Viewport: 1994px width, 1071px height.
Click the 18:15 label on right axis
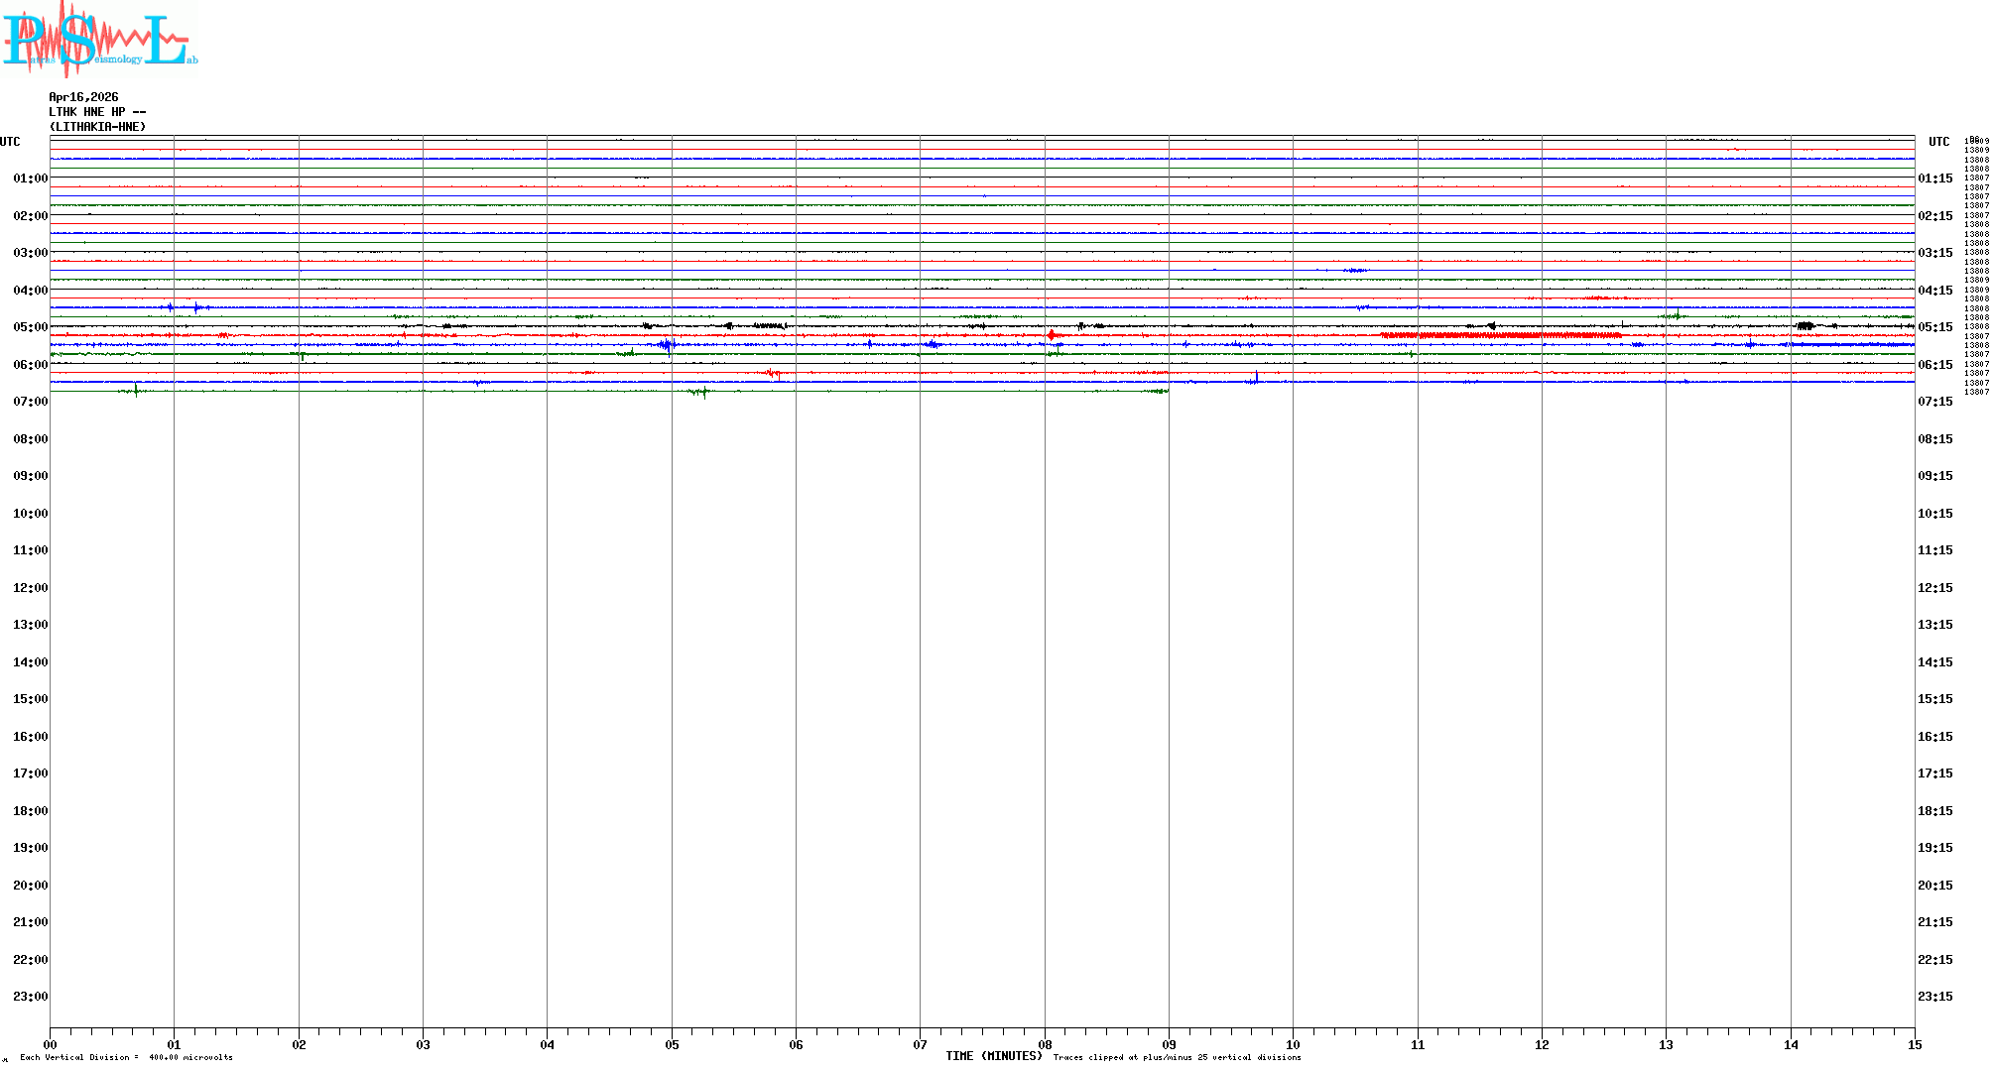pyautogui.click(x=1934, y=811)
